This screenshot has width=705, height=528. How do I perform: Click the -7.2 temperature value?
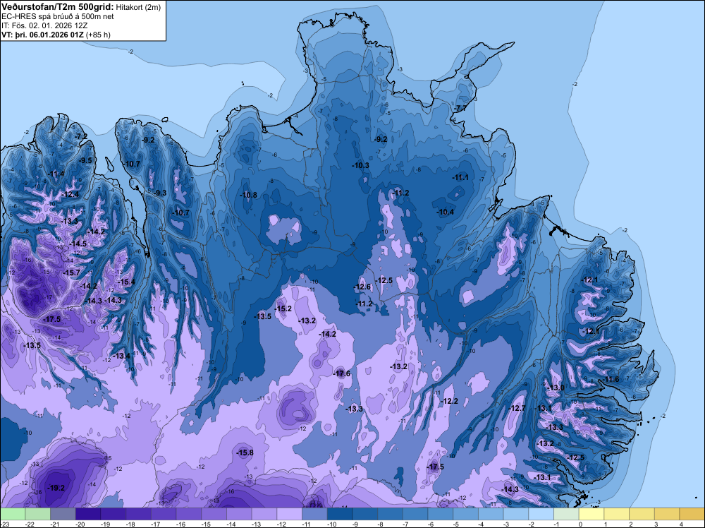pos(81,136)
